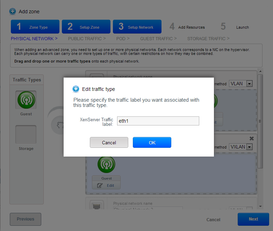Click the vertical scrollbar thumb
The image size is (273, 231).
[x=260, y=121]
